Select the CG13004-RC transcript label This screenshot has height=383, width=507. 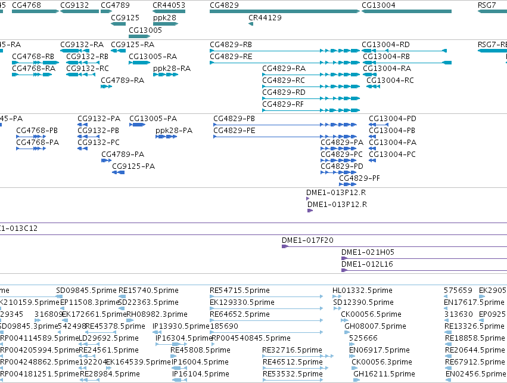pos(390,81)
